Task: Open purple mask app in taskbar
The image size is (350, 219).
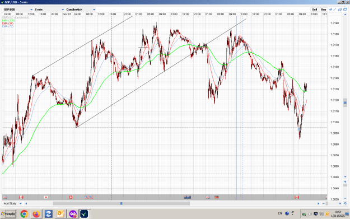Action: [73, 214]
